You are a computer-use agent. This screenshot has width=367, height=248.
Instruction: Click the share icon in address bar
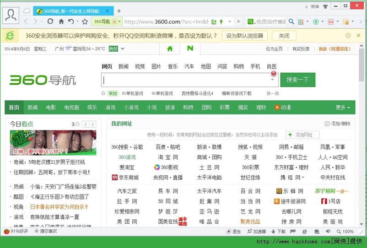(x=214, y=22)
